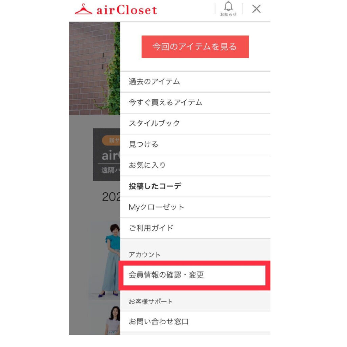This screenshot has width=347, height=347.
Task: Select 今すぐ買えるアイテム from the menu
Action: click(195, 103)
